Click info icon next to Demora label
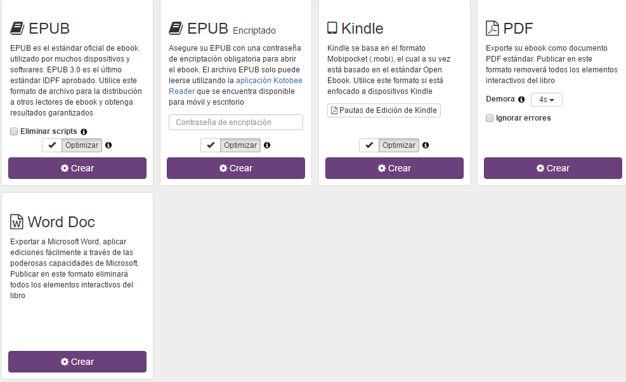The height and width of the screenshot is (382, 626). [521, 100]
